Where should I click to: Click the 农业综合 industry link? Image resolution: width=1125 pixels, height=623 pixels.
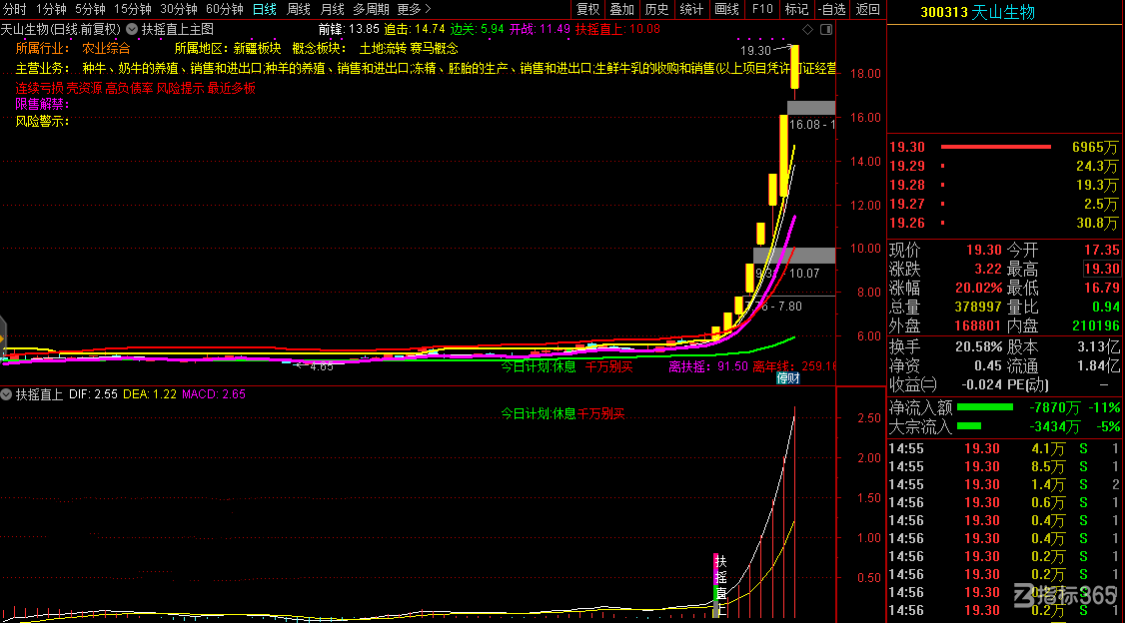[x=106, y=48]
